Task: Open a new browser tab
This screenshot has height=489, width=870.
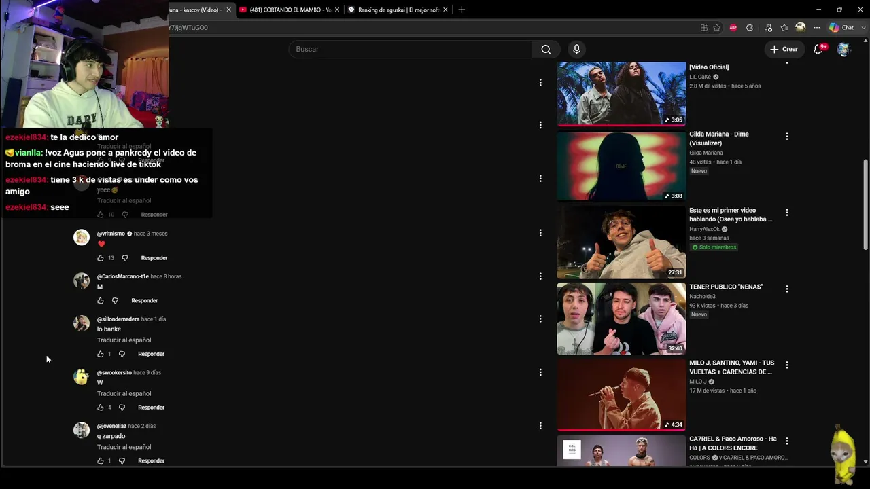Action: tap(462, 10)
